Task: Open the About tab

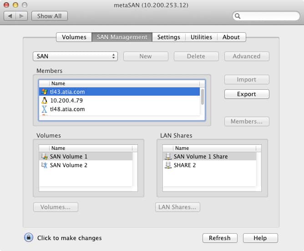Action: [231, 37]
